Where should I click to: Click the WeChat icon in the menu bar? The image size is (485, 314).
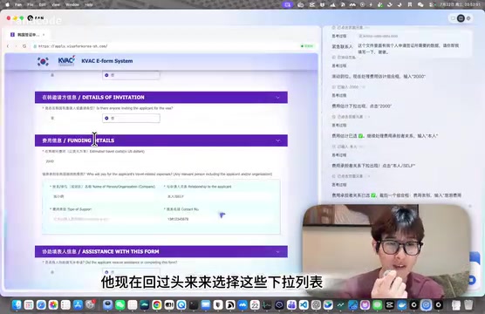point(420,4)
